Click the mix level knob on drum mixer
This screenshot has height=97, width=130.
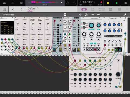118,74
